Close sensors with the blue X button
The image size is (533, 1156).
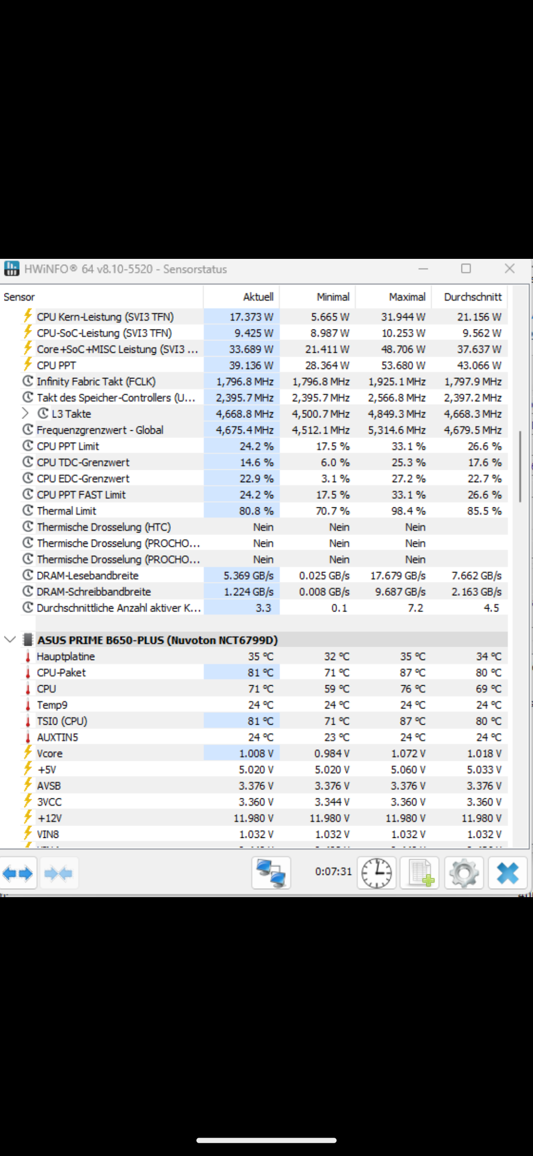[x=507, y=873]
